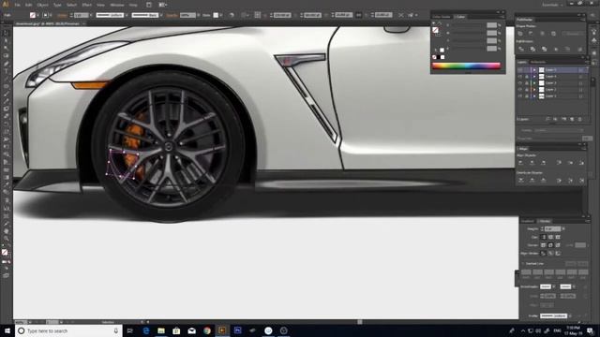Image resolution: width=600 pixels, height=337 pixels.
Task: Click the Expand button in Pathfinder panel
Action: [x=573, y=34]
